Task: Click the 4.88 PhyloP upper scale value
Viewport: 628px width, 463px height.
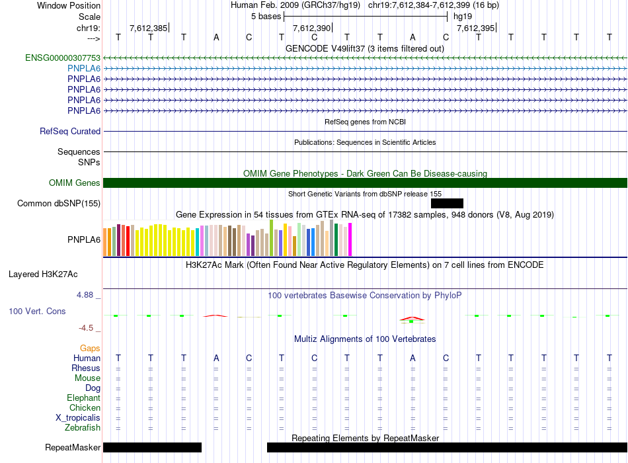Action: pyautogui.click(x=85, y=294)
